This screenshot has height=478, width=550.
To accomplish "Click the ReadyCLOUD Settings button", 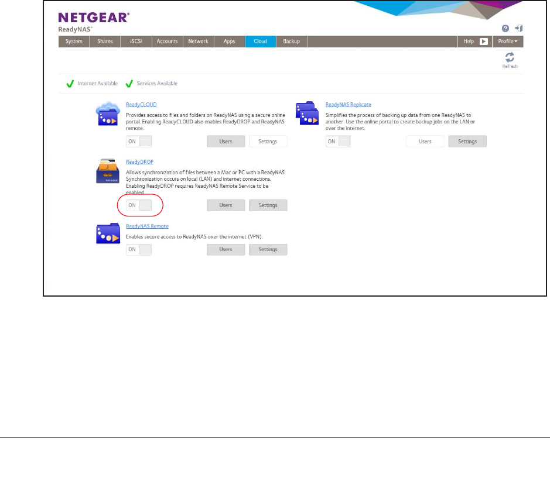I will pyautogui.click(x=268, y=141).
